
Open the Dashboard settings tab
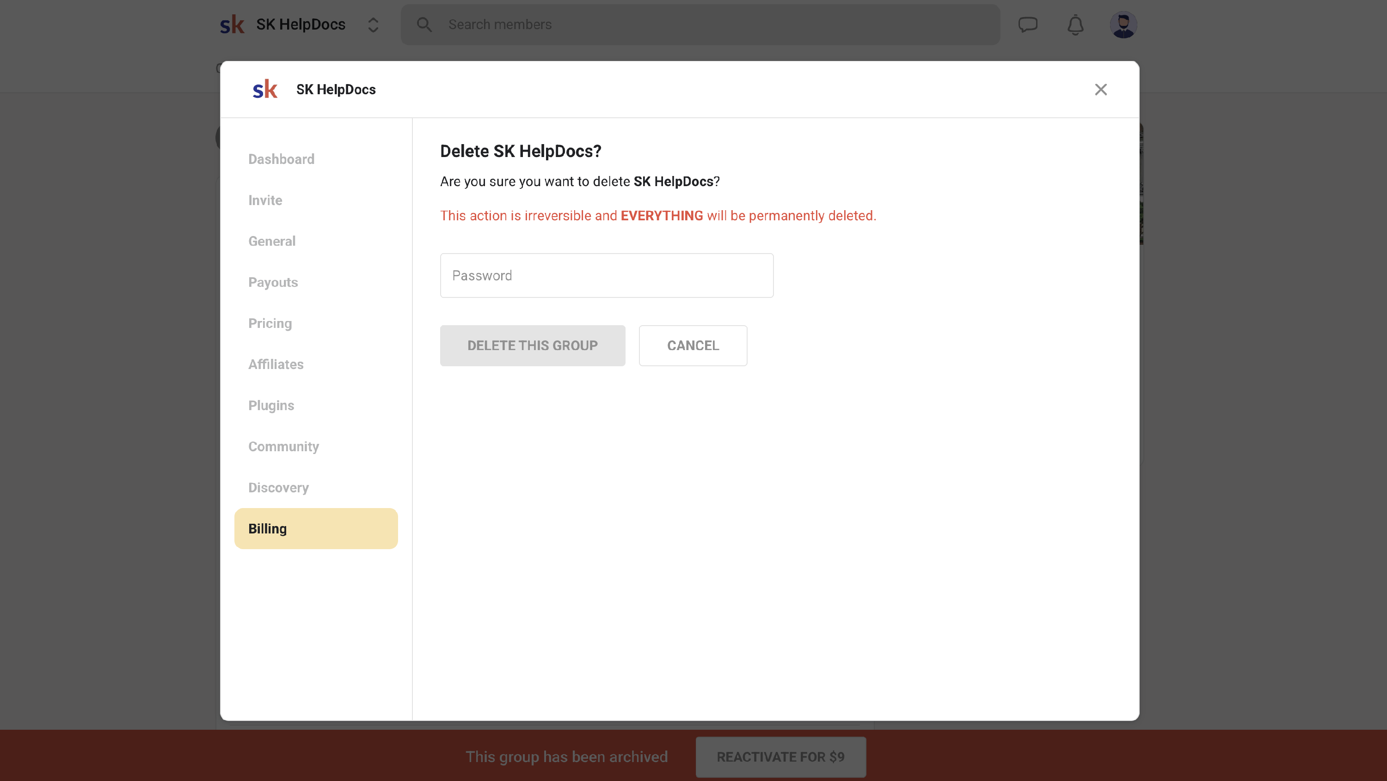coord(281,159)
